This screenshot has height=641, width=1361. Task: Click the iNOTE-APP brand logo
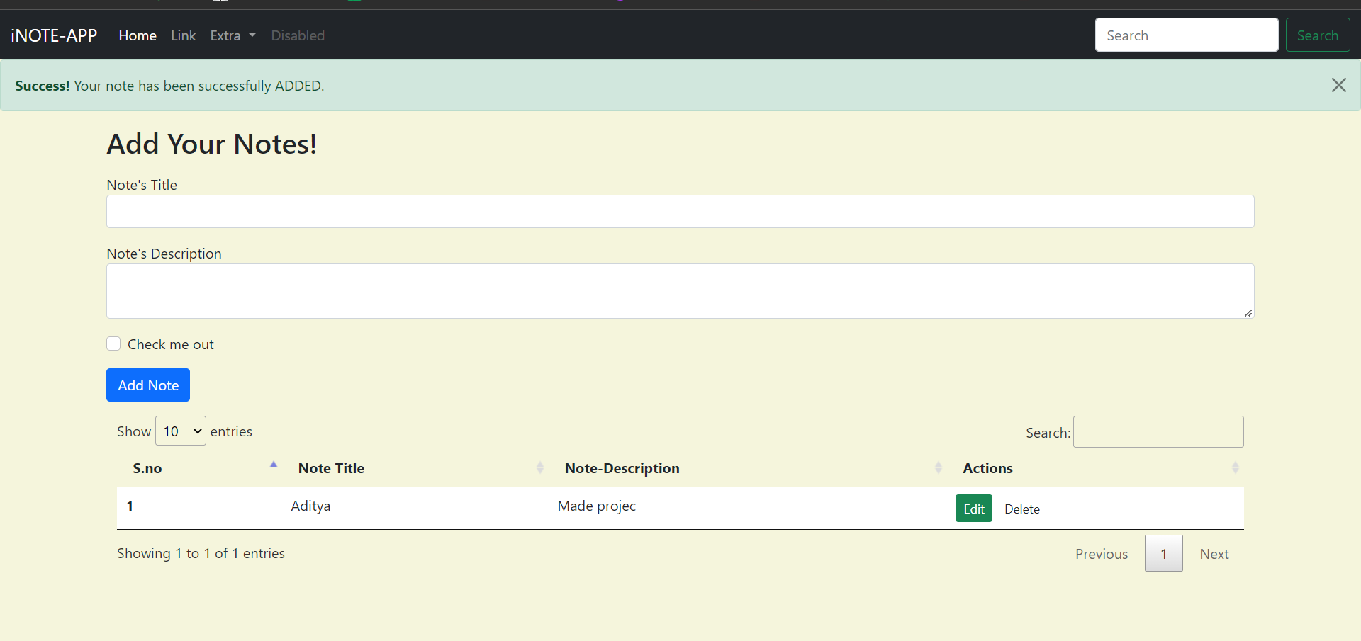[x=54, y=35]
